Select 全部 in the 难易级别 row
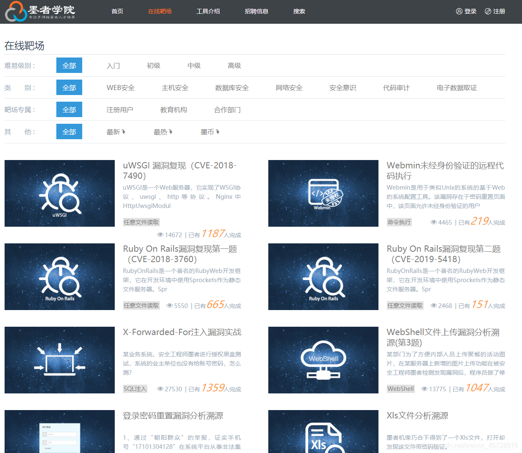522x453 pixels. click(69, 65)
